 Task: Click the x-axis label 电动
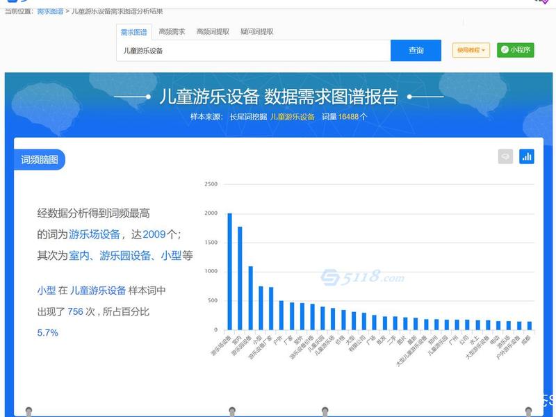pyautogui.click(x=495, y=341)
